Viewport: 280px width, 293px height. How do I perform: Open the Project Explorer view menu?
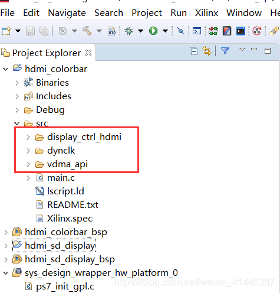242,49
